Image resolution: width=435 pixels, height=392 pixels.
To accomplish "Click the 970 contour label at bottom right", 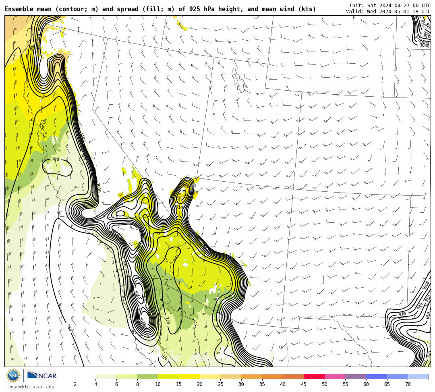I will click(402, 314).
